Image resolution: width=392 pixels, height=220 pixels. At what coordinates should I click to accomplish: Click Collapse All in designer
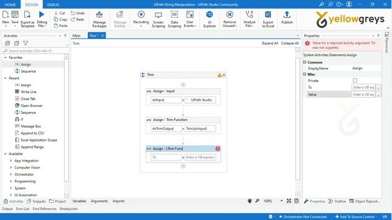290,43
